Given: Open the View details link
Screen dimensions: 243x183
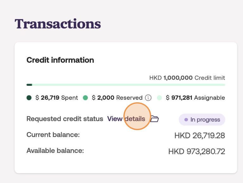Looking at the screenshot, I should click(126, 119).
